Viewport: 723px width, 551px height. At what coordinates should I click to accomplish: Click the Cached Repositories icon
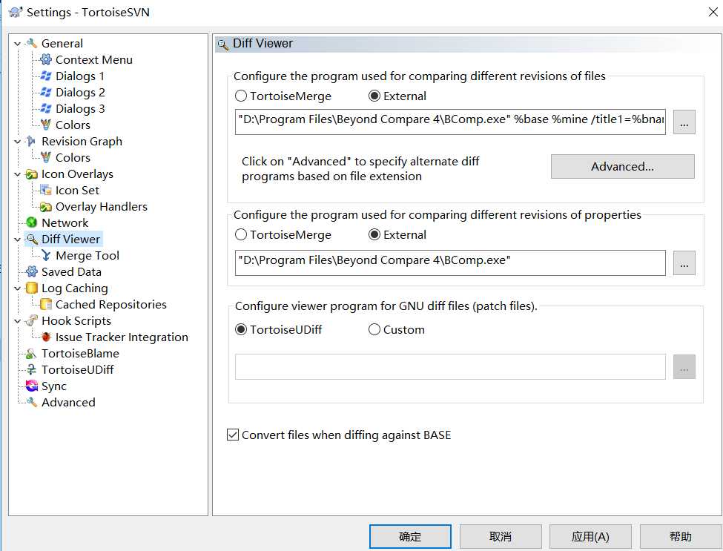click(46, 304)
